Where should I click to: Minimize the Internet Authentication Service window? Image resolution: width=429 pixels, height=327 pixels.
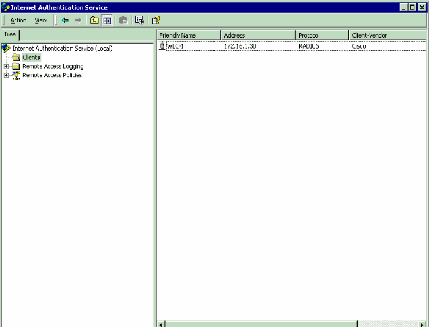pos(403,7)
